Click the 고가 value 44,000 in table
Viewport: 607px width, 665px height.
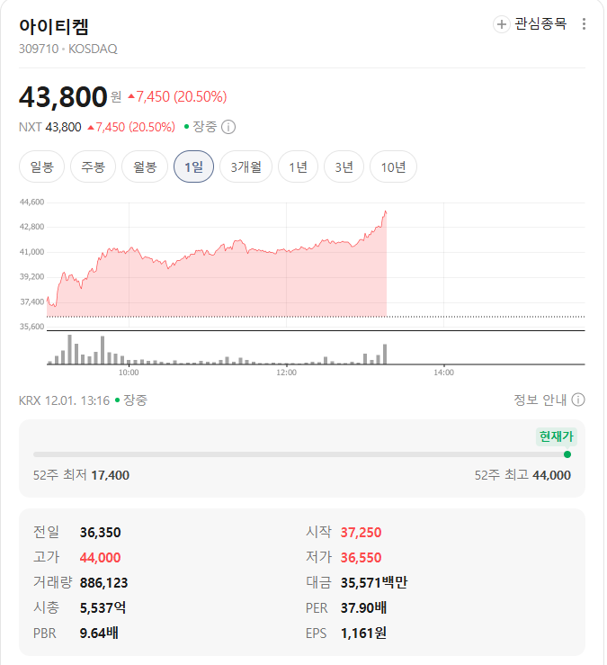[101, 557]
